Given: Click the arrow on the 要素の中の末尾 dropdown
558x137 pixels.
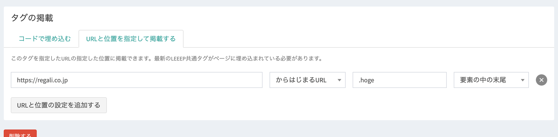Looking at the screenshot, I should tap(523, 80).
